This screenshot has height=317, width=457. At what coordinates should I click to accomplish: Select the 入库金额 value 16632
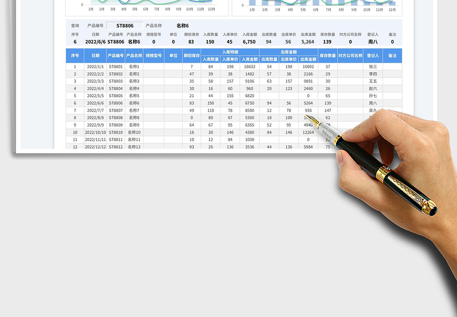pyautogui.click(x=250, y=67)
